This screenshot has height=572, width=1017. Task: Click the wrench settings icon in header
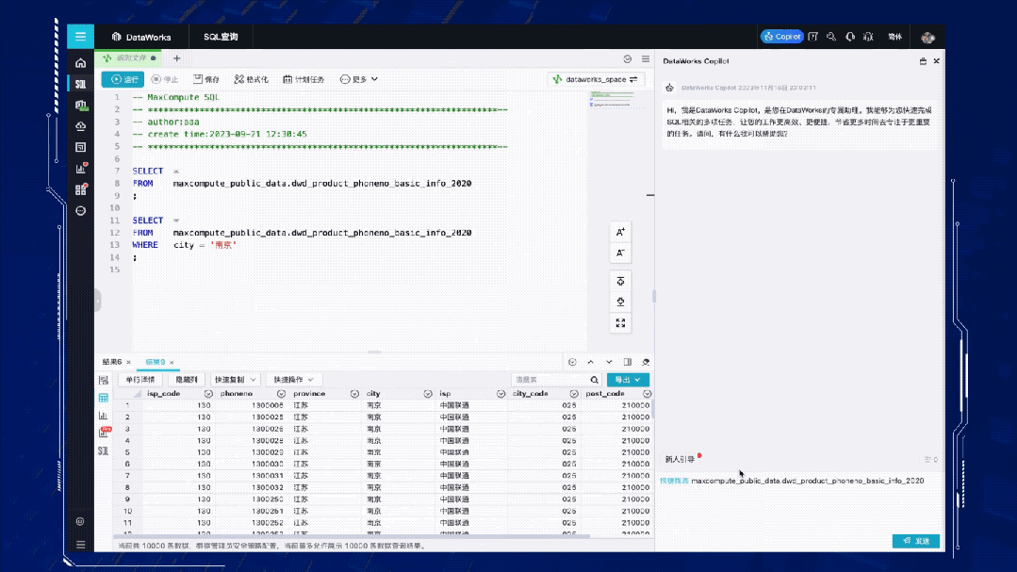point(831,37)
